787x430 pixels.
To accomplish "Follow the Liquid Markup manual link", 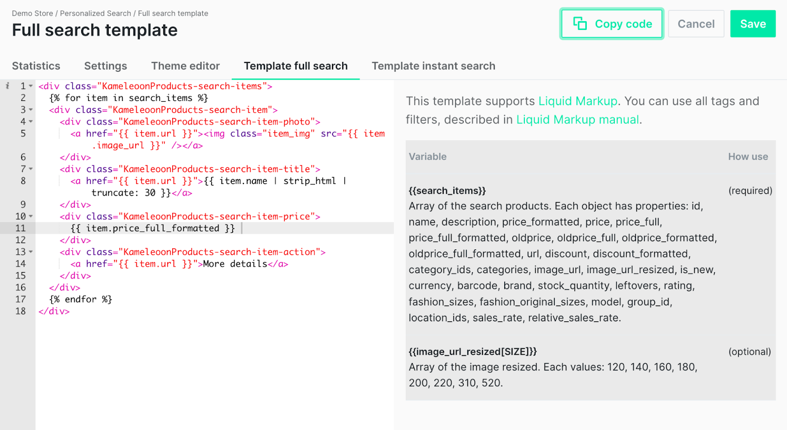I will click(577, 120).
